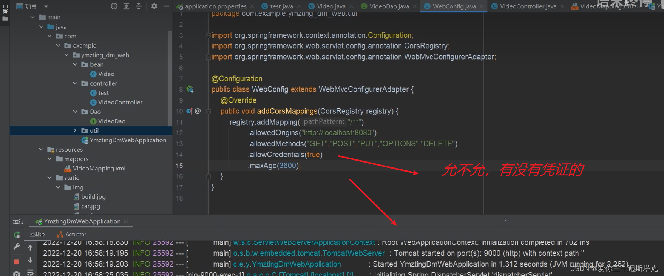This screenshot has height=276, width=664.
Task: Select YmztingDmWebApplication in project tree
Action: (x=124, y=140)
